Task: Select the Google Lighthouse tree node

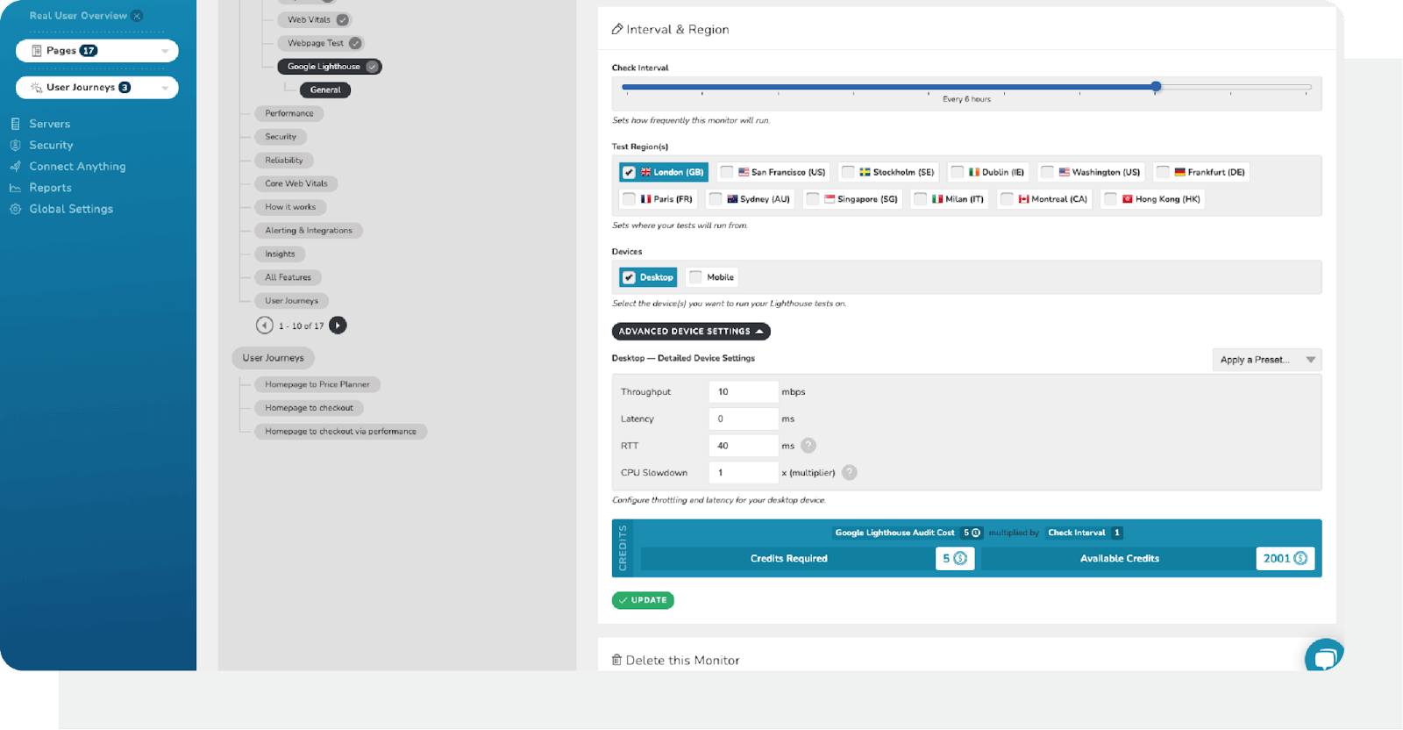Action: tap(330, 67)
